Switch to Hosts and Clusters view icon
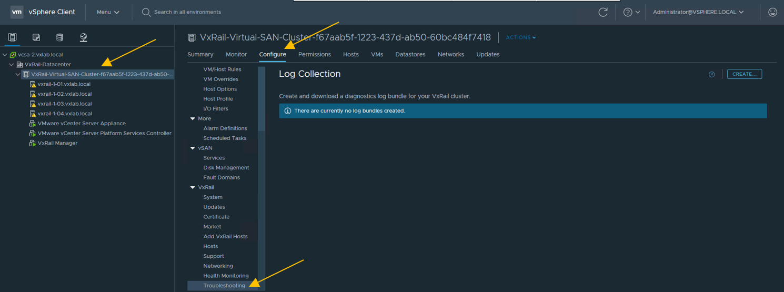The width and height of the screenshot is (784, 292). click(13, 37)
